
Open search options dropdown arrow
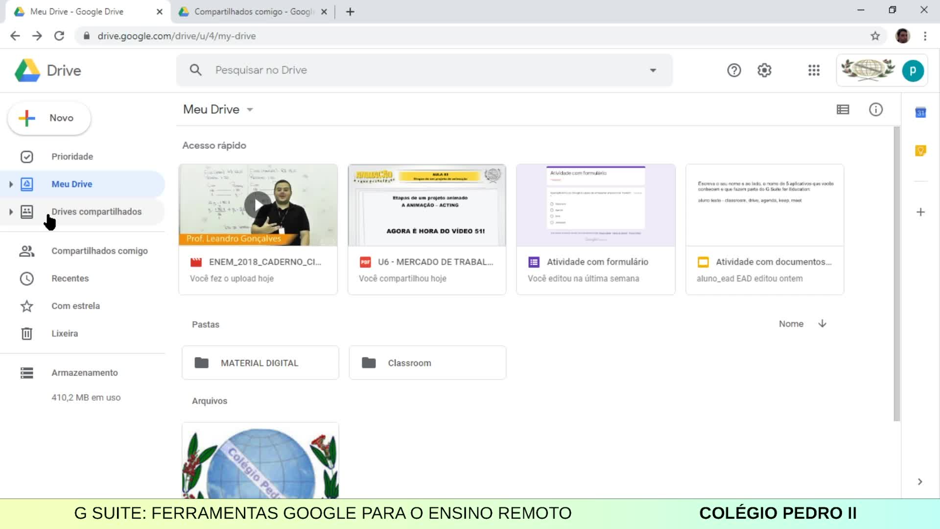653,71
